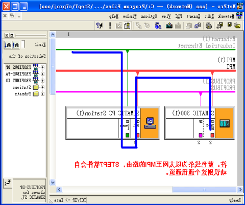Click the greyed tag-shaped toolbar icon
The height and width of the screenshot is (205, 245).
click(147, 25)
